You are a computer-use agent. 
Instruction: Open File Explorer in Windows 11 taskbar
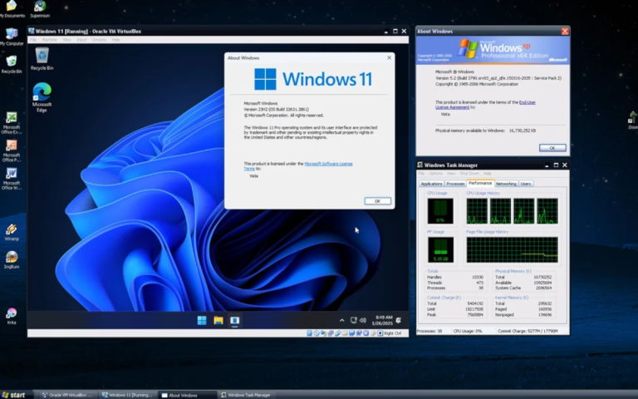click(218, 320)
